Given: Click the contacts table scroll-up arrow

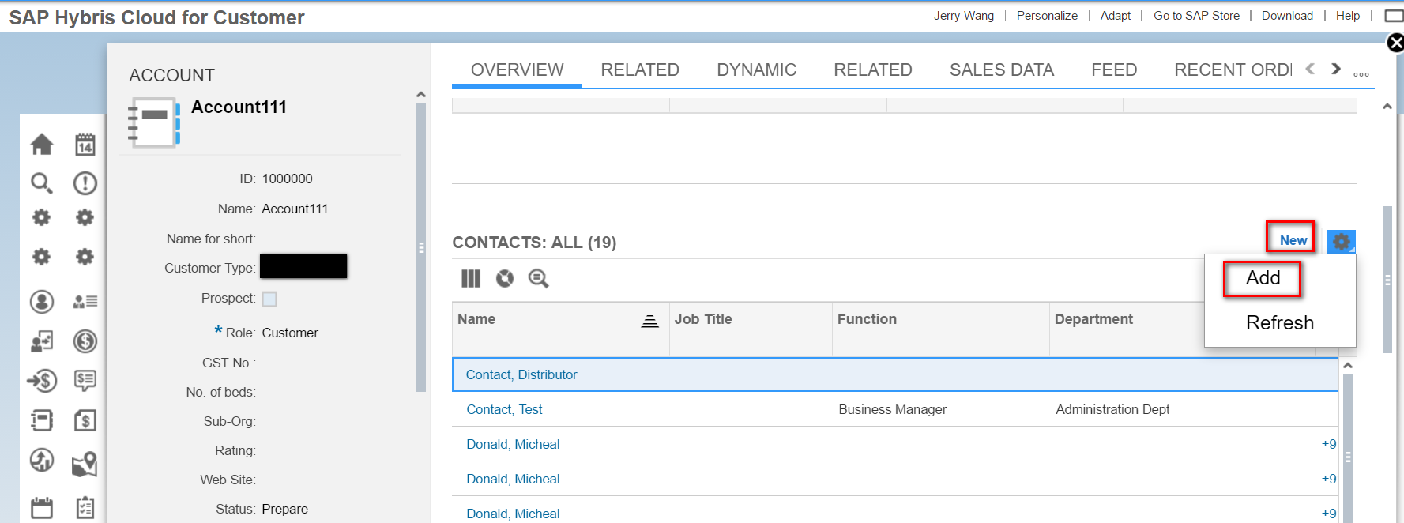Looking at the screenshot, I should tap(1348, 365).
